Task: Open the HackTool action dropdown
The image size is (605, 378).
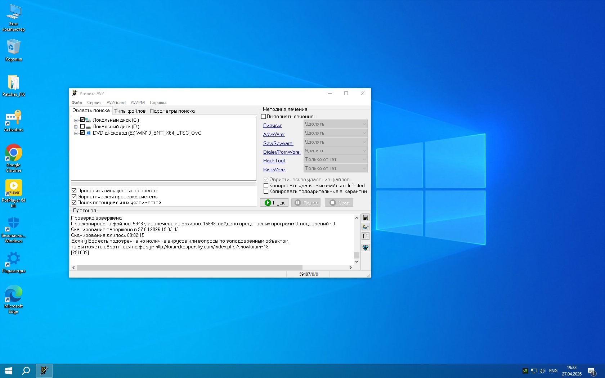Action: (335, 159)
